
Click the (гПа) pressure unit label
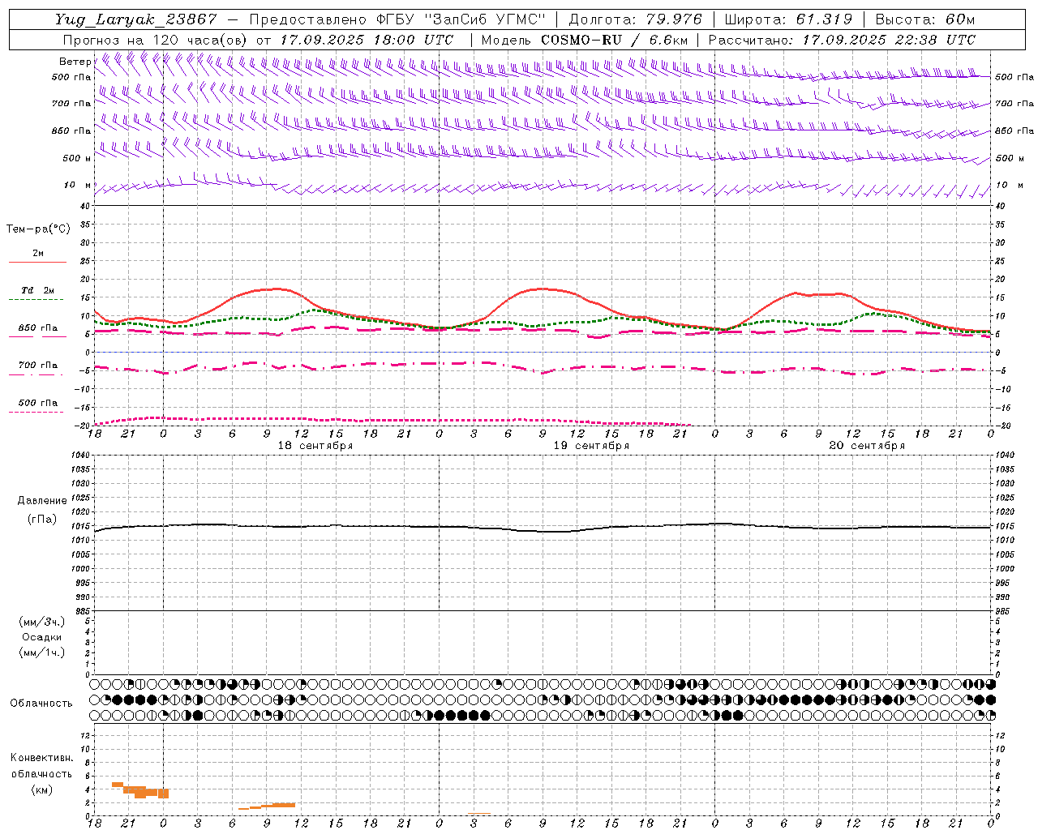[42, 520]
